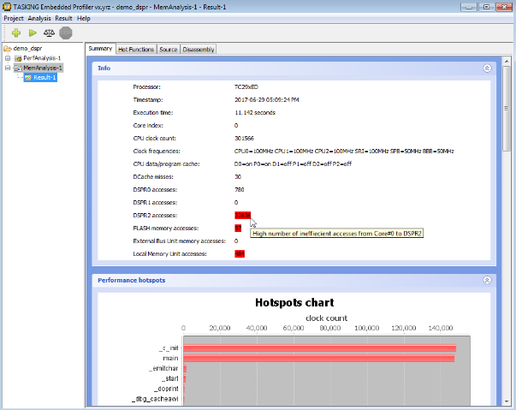Viewport: 516px width, 410px height.
Task: Open the Project menu
Action: 14,19
